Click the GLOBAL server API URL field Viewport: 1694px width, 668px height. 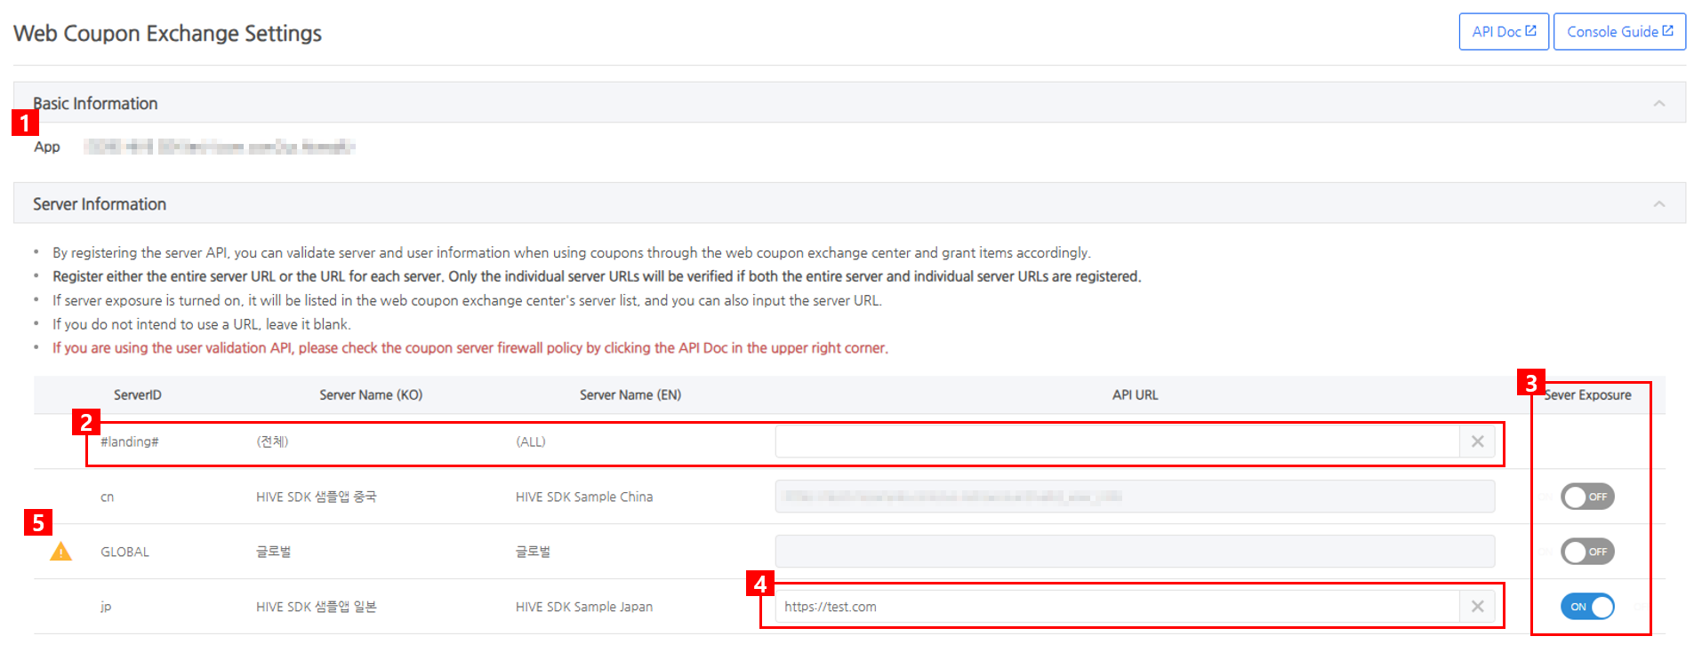(1134, 552)
